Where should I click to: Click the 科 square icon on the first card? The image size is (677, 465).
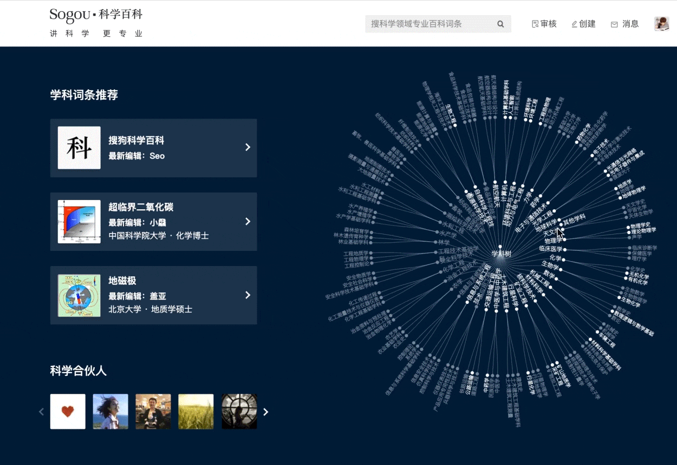79,148
